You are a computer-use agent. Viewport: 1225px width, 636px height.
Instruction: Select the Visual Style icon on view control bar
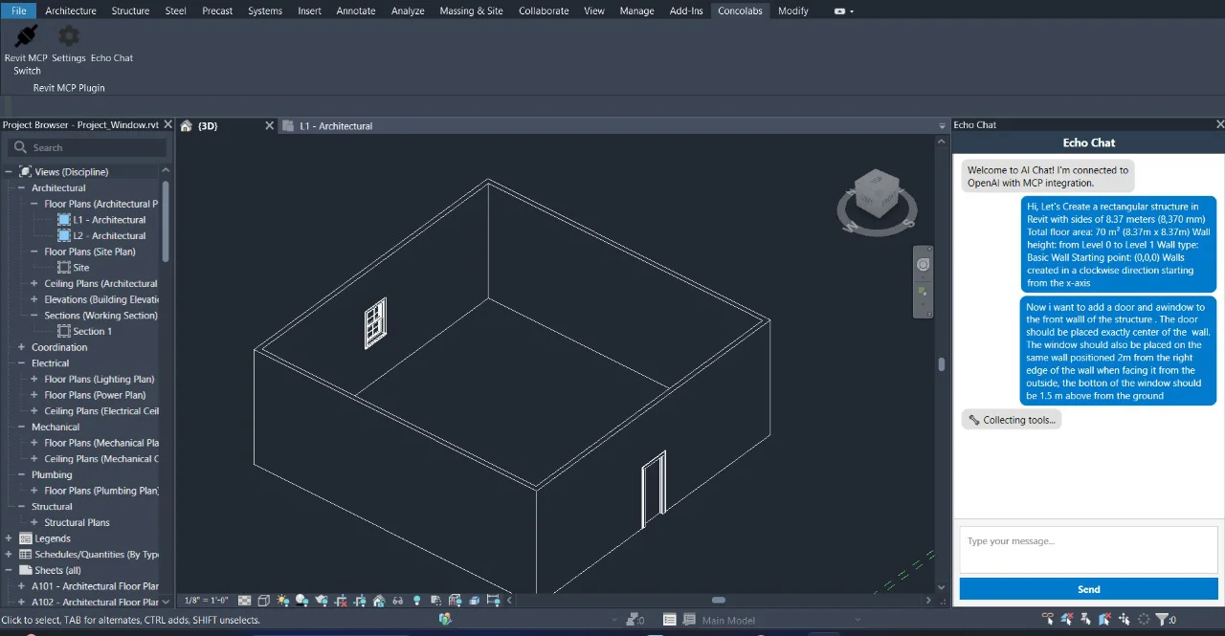click(x=262, y=600)
